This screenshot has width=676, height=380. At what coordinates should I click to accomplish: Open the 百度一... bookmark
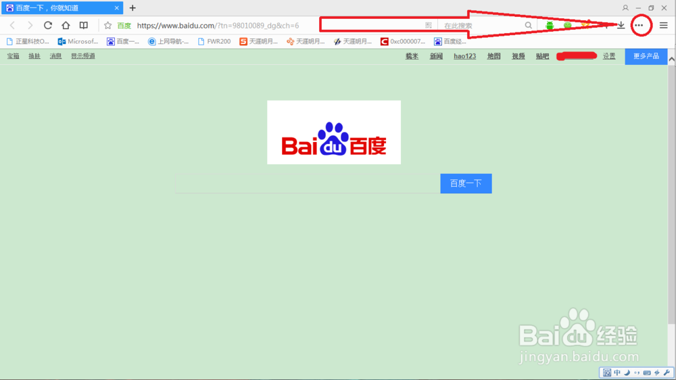(123, 41)
